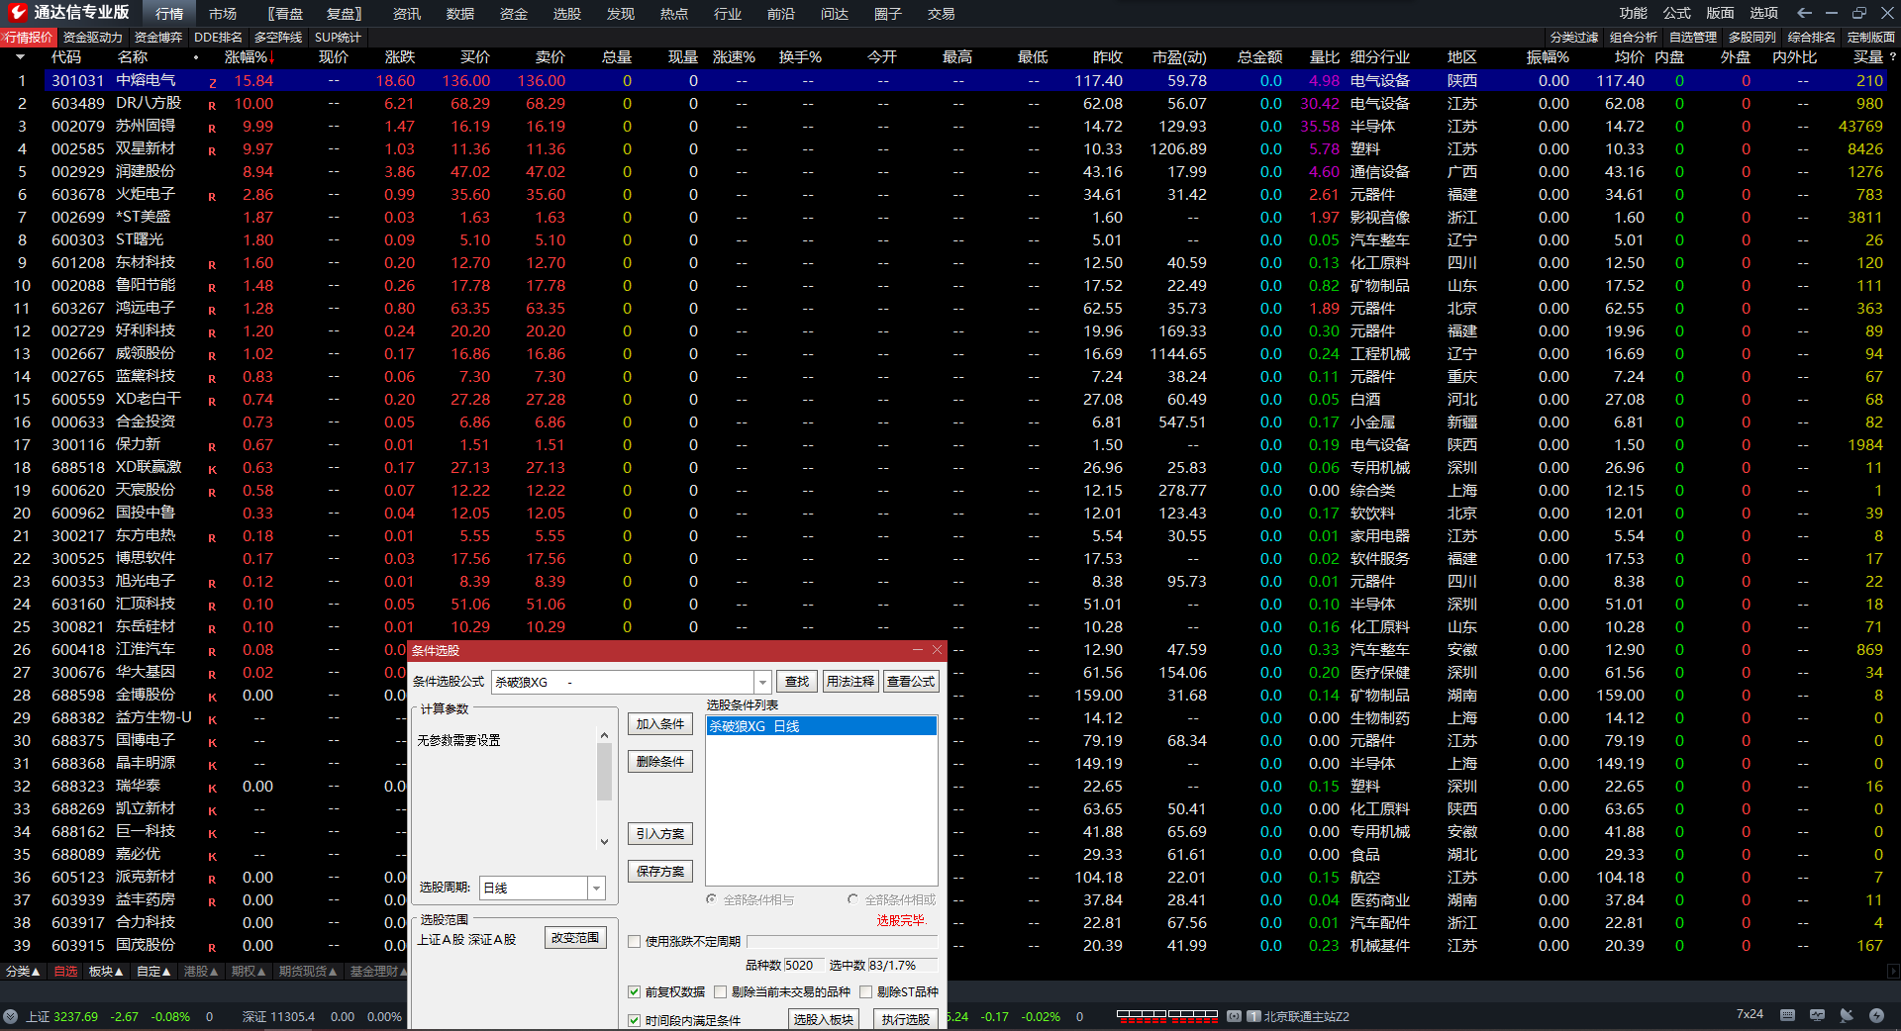The image size is (1901, 1031).
Task: Open the column list arrow beside 代码
Action: (20, 57)
